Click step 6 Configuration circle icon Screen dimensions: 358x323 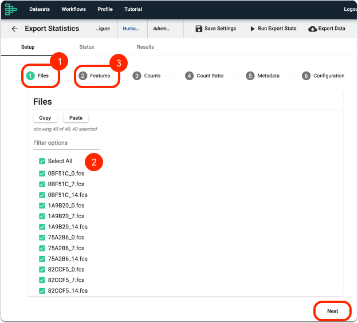306,76
